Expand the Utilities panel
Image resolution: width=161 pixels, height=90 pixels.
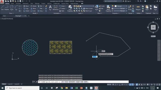(139, 13)
